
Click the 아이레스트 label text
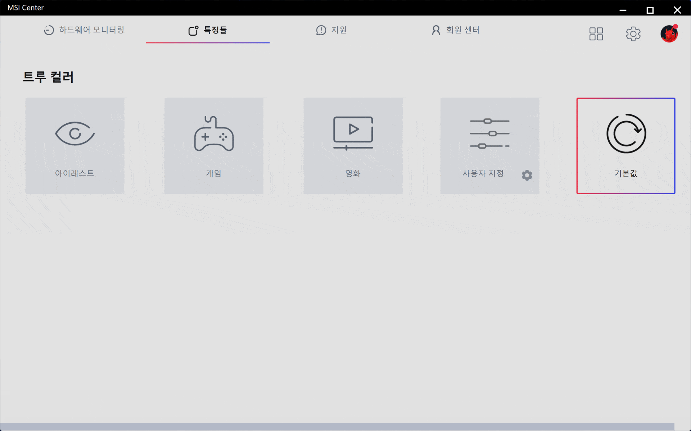pos(74,173)
